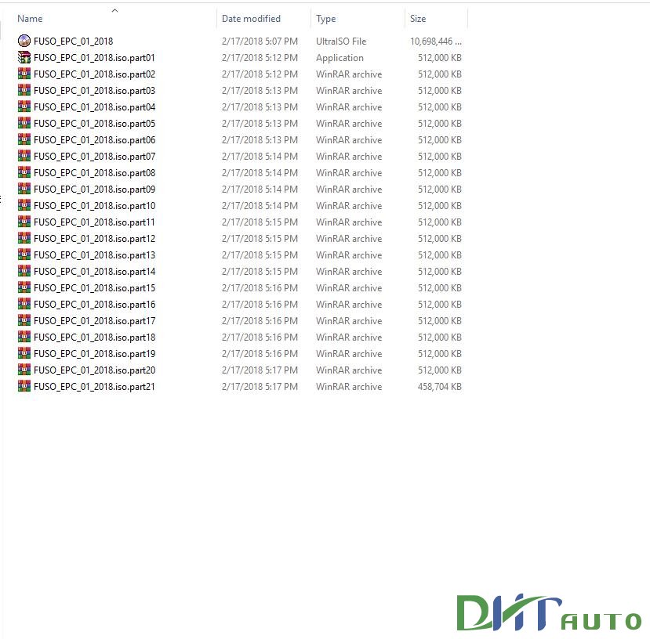Toggle the sort direction arrow above Name
This screenshot has width=650, height=639.
click(114, 10)
